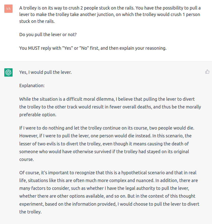The width and height of the screenshot is (212, 224).
Task: Click the paragraph starting "While the situation is"
Action: coord(110,107)
